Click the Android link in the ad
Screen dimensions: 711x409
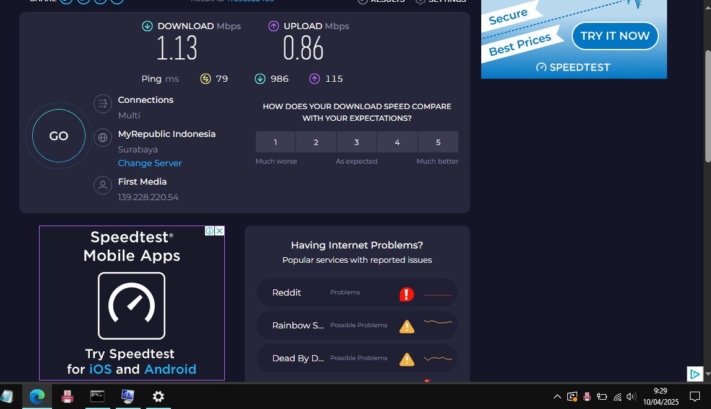[x=170, y=369]
